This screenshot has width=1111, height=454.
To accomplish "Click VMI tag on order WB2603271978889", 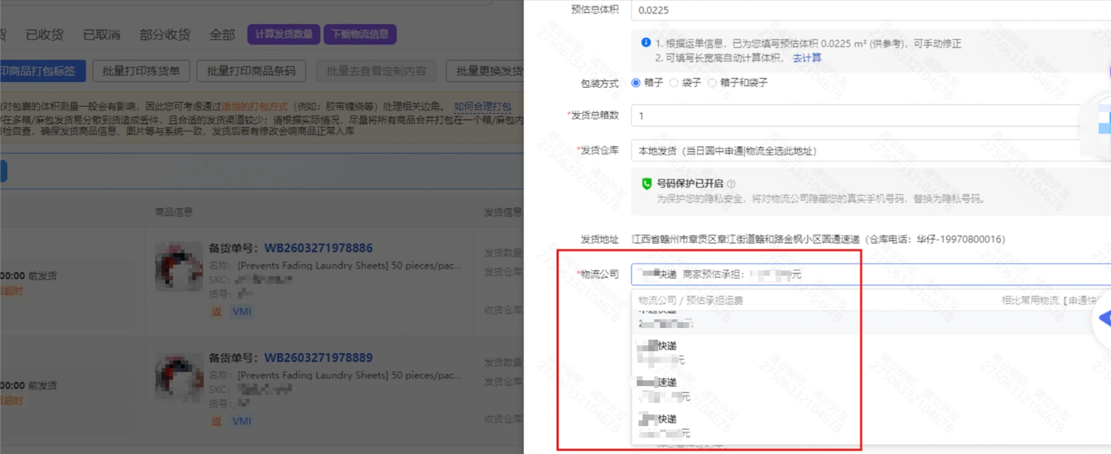I will click(242, 421).
